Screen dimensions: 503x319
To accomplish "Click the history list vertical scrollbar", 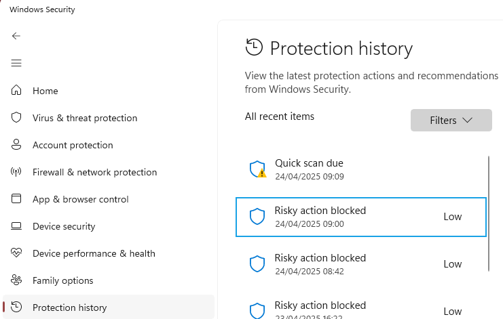I will tap(489, 214).
